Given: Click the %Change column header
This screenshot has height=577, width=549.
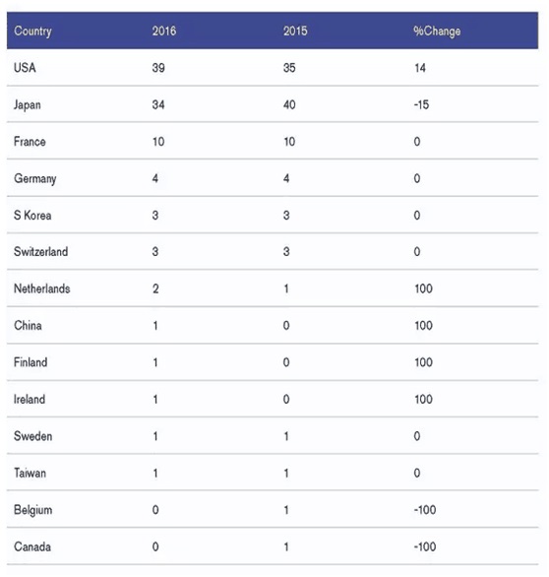Looking at the screenshot, I should click(437, 32).
